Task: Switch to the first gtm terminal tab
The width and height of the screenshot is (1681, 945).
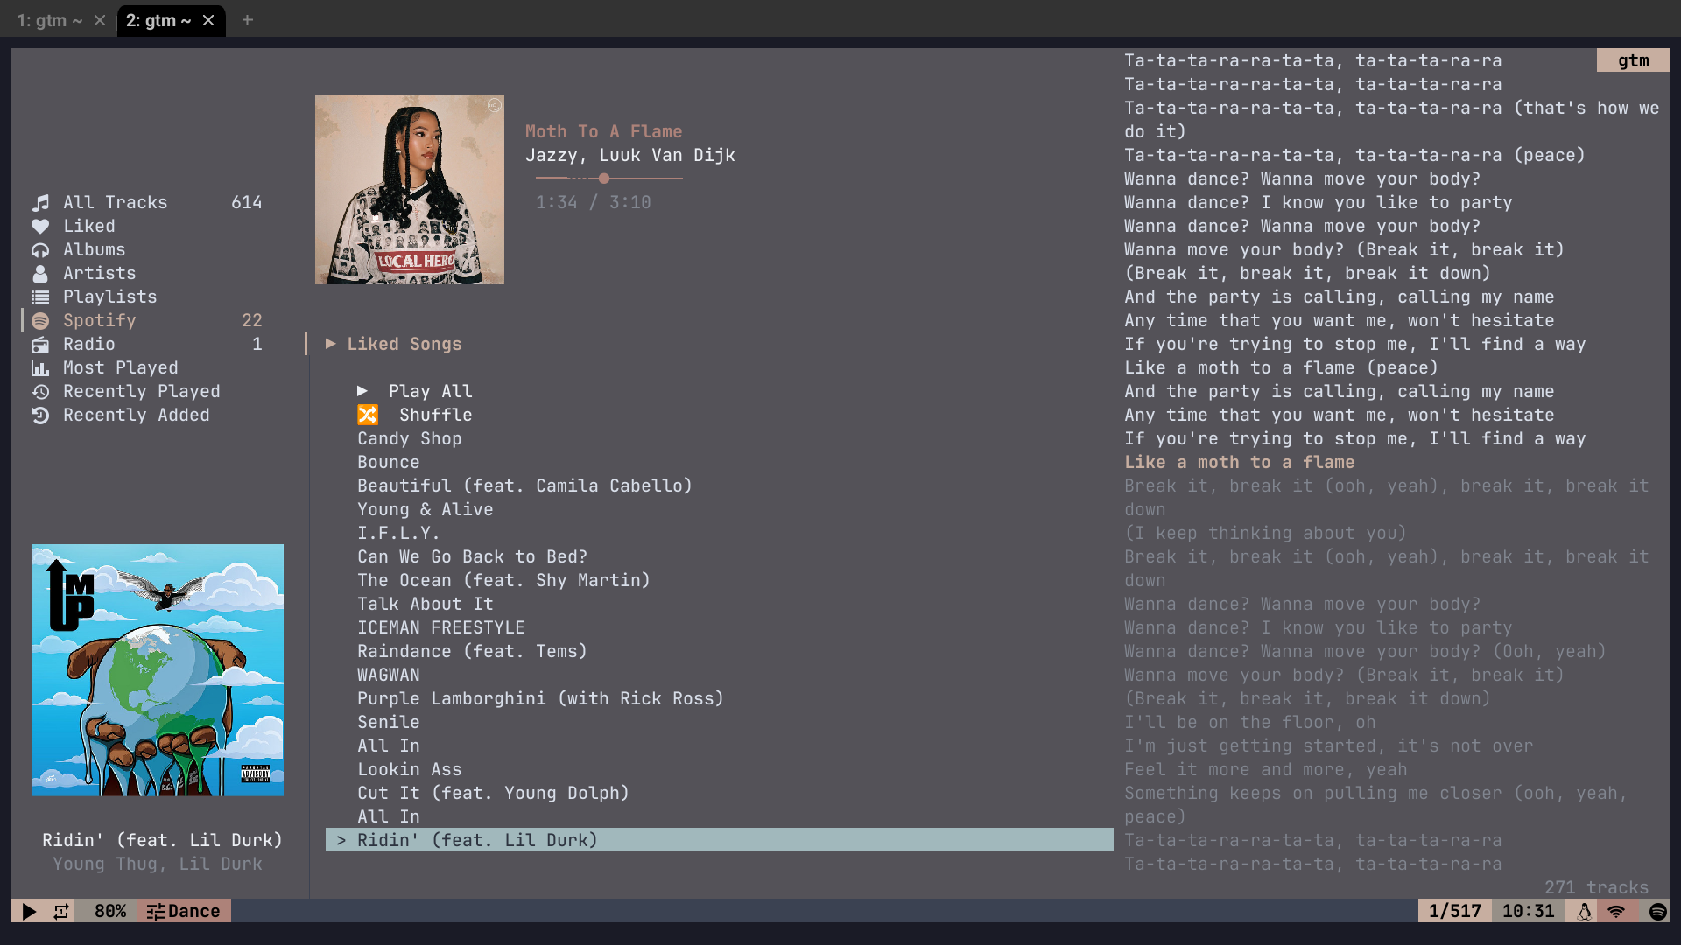Action: coord(50,20)
